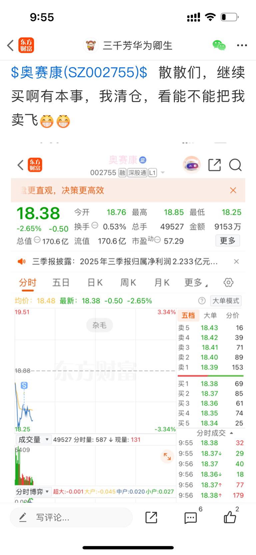Open the 成交量 indicator dropdown
Image resolution: width=256 pixels, height=555 pixels.
pos(34,440)
